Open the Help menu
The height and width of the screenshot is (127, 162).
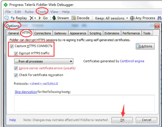tap(66, 12)
